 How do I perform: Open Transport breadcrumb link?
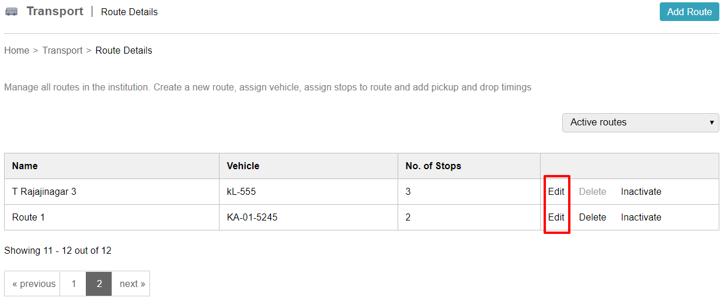pyautogui.click(x=62, y=50)
